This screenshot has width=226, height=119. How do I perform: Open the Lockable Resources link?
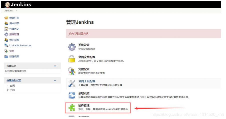pos(20,45)
